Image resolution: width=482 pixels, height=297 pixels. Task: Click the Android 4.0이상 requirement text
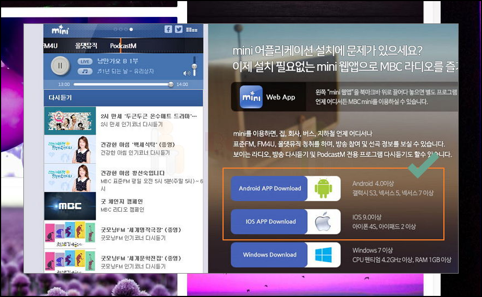point(373,183)
